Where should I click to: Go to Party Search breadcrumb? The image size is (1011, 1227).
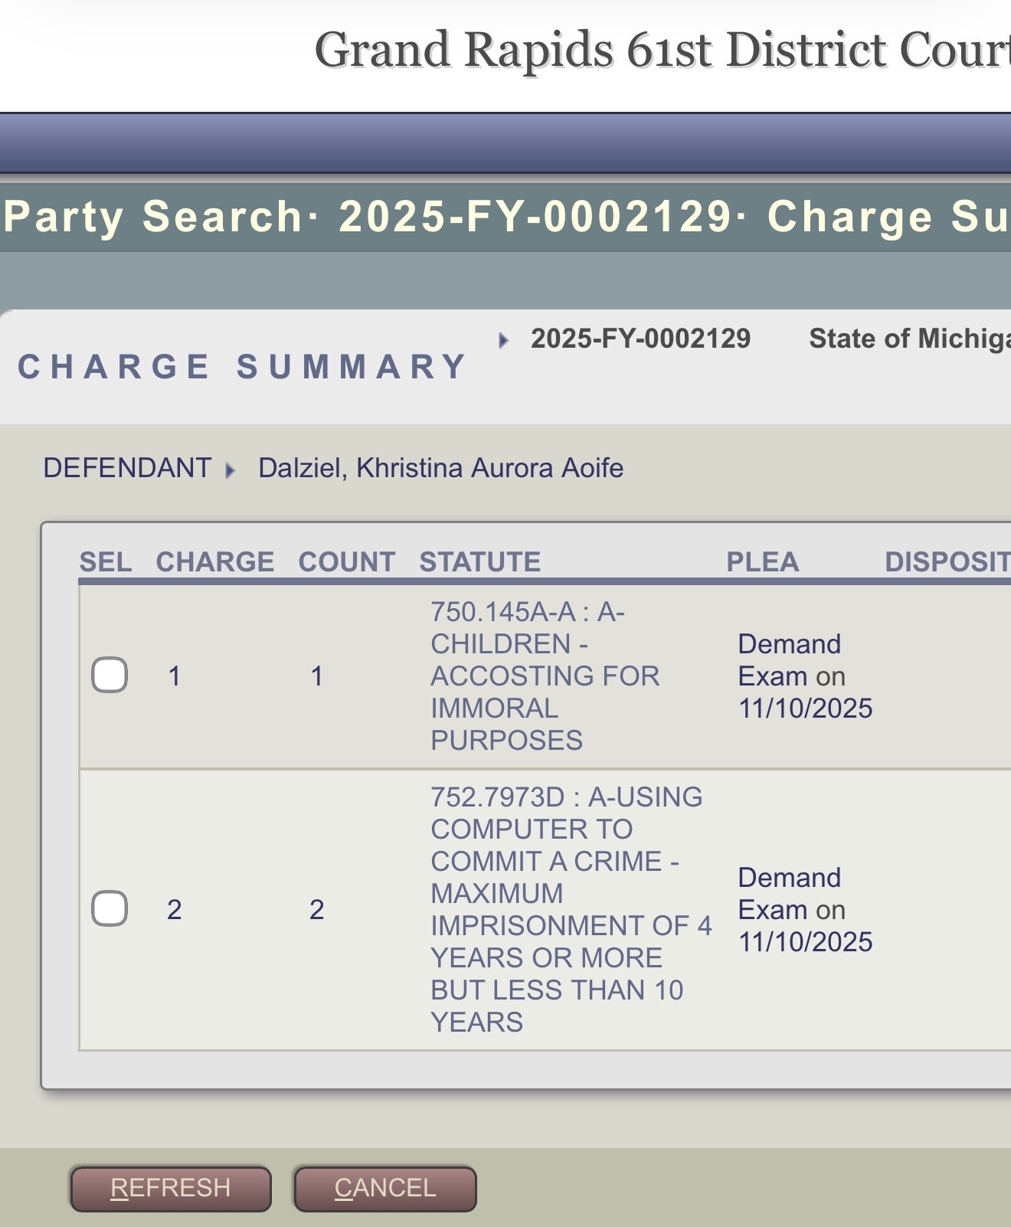coord(154,216)
